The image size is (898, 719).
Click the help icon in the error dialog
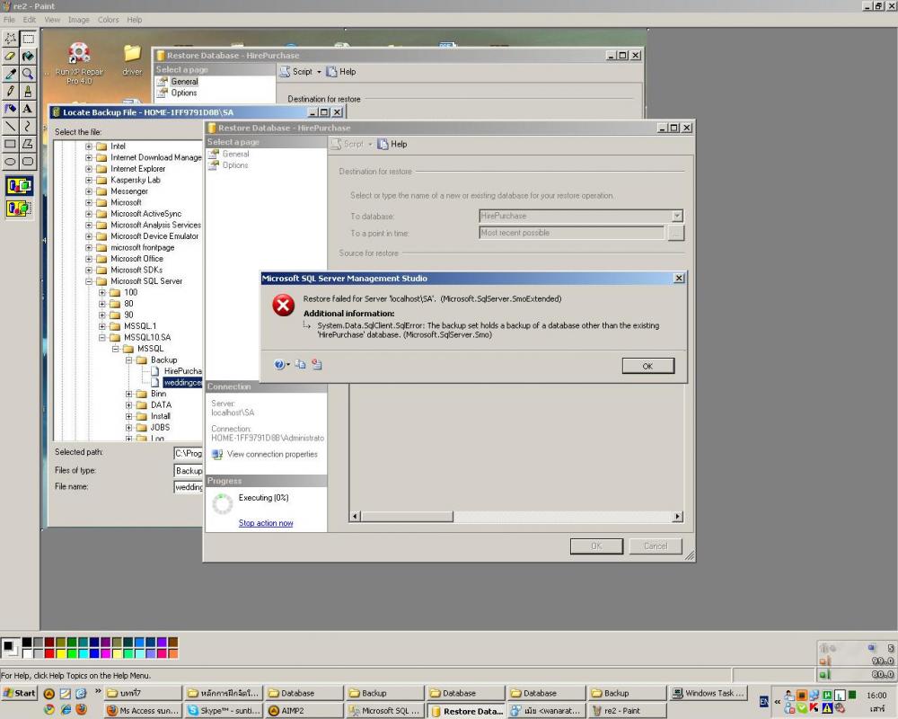[x=279, y=365]
